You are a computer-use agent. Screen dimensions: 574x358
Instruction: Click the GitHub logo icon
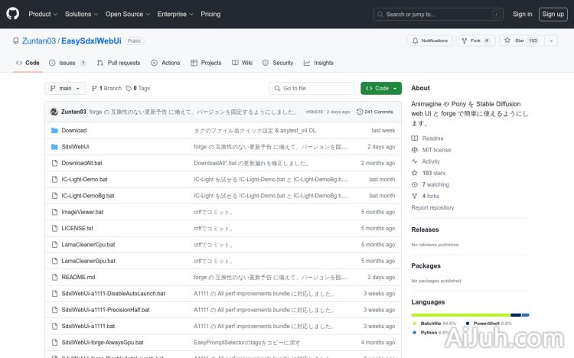[x=13, y=14]
